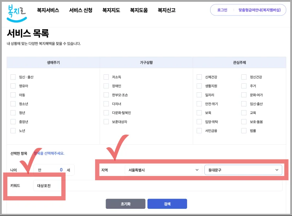
Task: Check the 임신·출산 life cycle checkbox
Action: click(13, 76)
